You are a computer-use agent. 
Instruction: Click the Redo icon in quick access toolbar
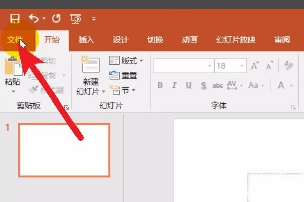tap(56, 19)
